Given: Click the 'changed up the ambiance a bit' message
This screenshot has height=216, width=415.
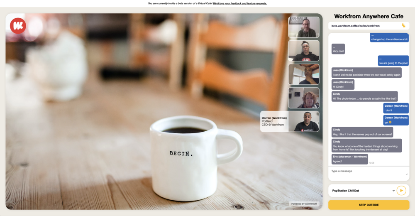Looking at the screenshot, I should click(x=389, y=37).
